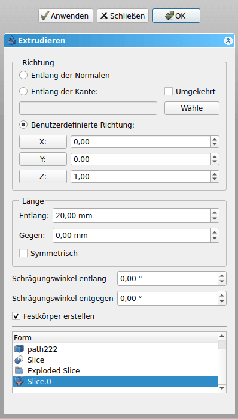Toggle the Symmetrisch checkbox

[23, 253]
